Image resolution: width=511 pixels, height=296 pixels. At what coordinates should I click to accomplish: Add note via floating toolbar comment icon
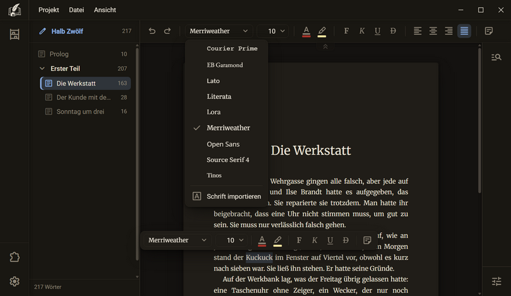(367, 240)
